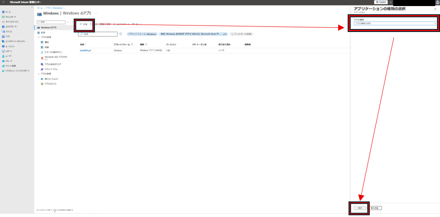
Task: Open the test0606.ps1 app link
Action: pos(85,51)
